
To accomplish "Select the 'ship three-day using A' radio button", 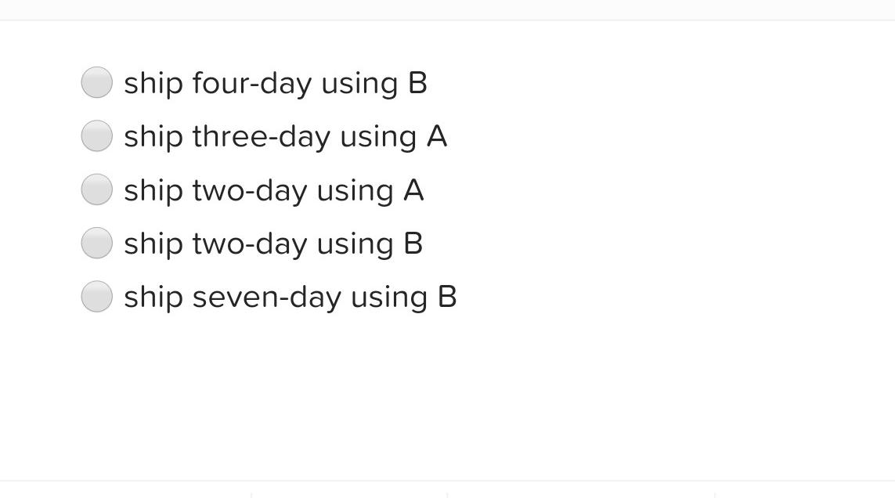I will pyautogui.click(x=96, y=135).
